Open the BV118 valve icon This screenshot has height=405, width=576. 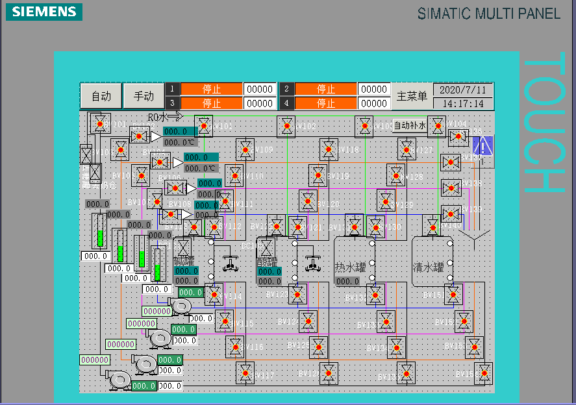pos(328,149)
